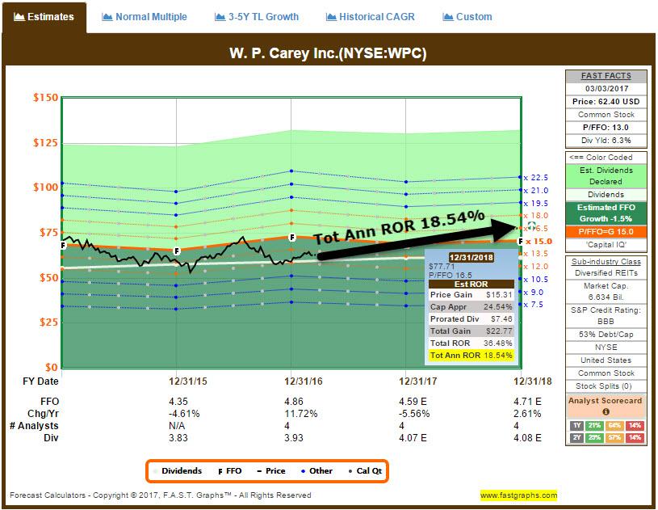Viewport: 658px width, 510px height.
Task: Click the Sub-industry Class link
Action: pos(606,261)
